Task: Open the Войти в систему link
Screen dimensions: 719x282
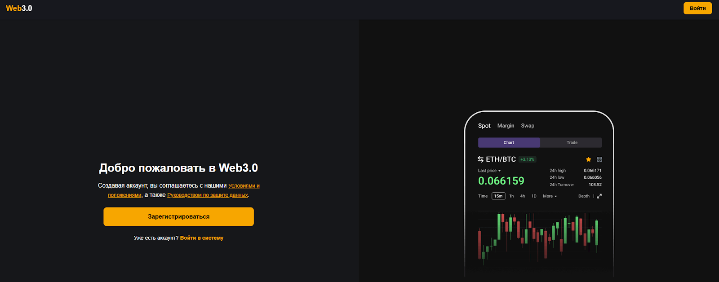Action: click(202, 238)
